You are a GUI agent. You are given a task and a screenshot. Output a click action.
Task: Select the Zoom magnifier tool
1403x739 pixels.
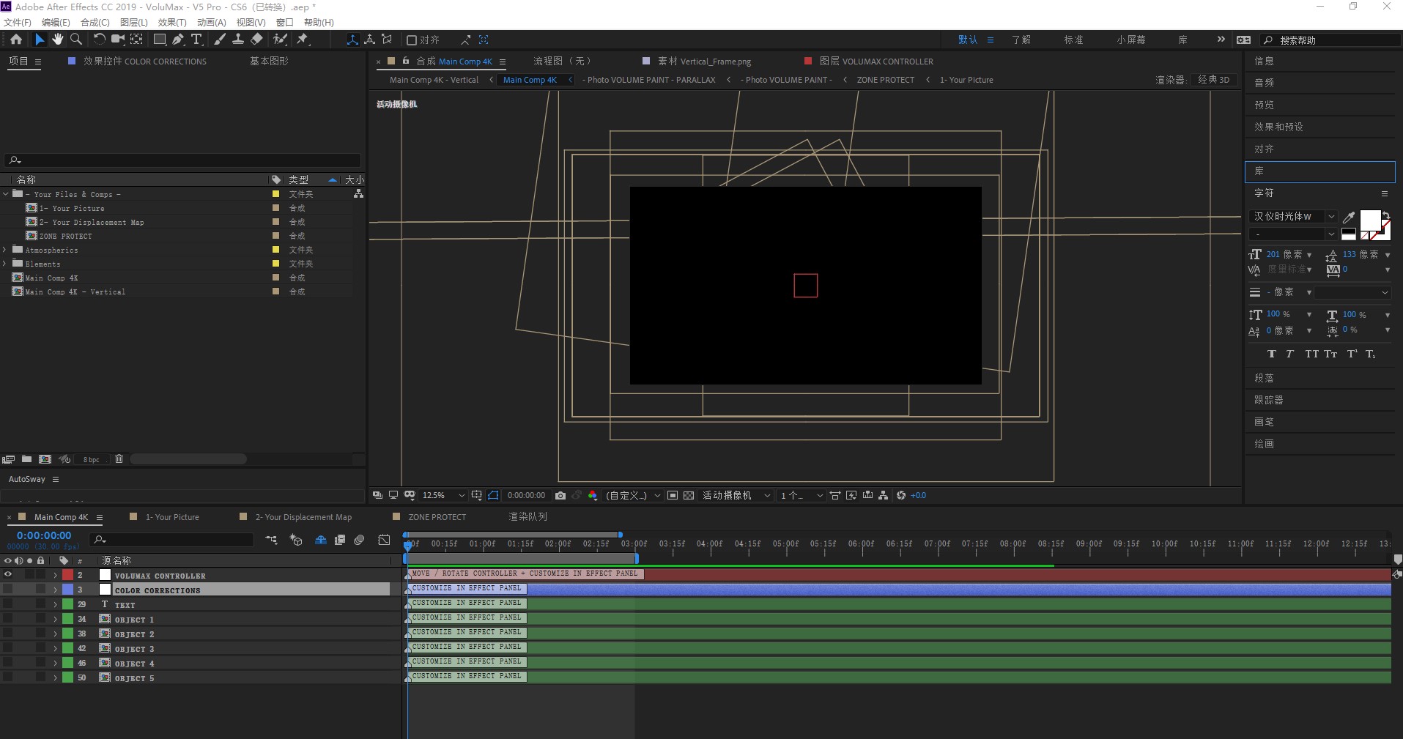tap(76, 40)
